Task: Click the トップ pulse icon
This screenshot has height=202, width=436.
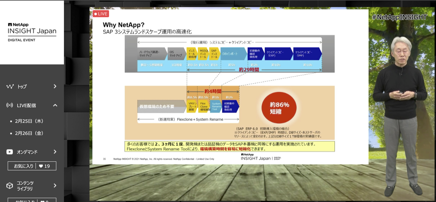Action: click(10, 87)
